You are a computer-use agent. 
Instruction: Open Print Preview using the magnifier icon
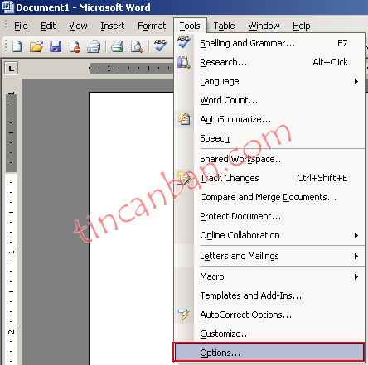137,46
